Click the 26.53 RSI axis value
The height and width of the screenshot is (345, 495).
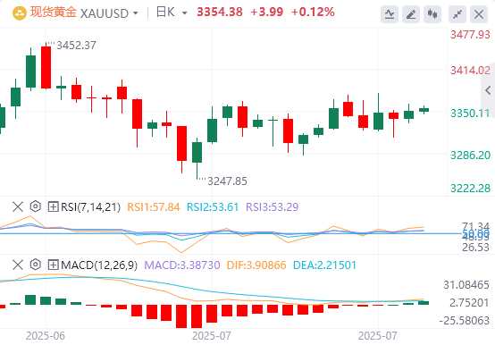tap(475, 248)
